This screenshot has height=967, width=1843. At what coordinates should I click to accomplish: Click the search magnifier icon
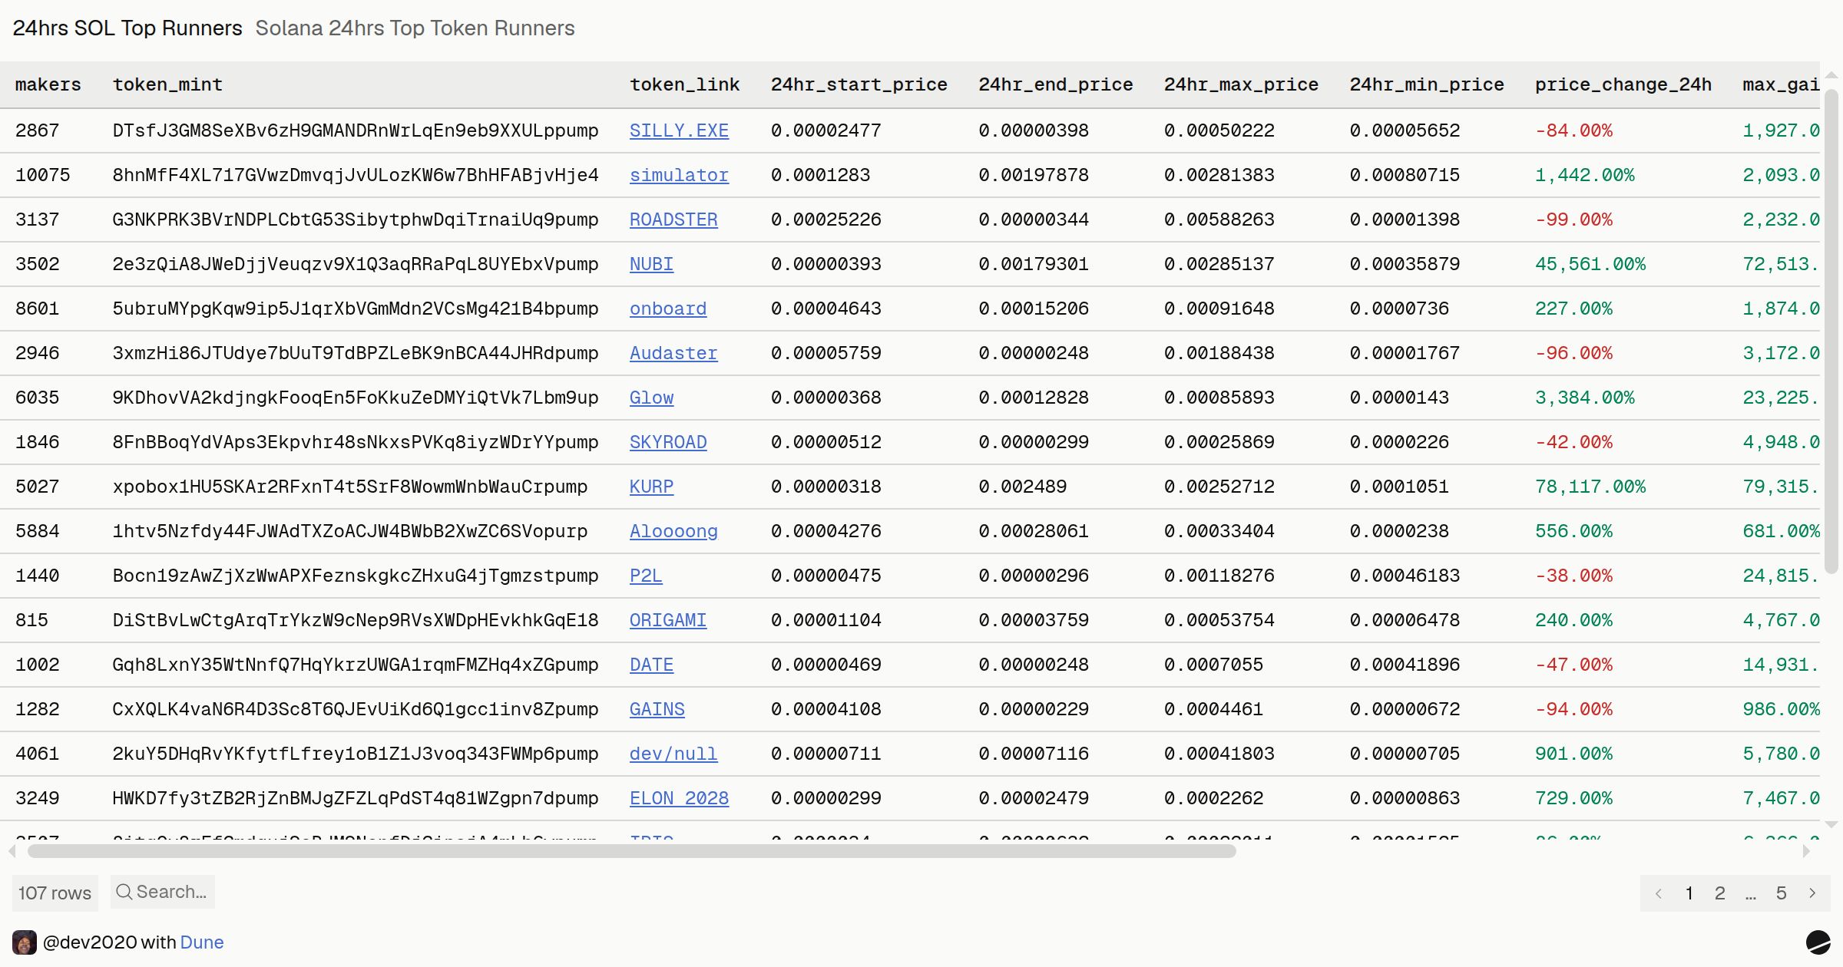(x=124, y=892)
